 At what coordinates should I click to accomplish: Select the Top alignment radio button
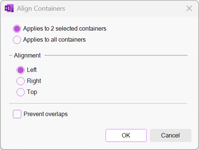click(x=21, y=92)
